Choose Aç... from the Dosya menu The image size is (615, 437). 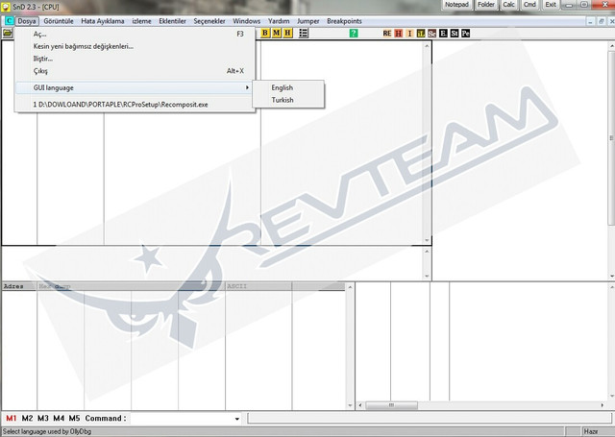135,35
